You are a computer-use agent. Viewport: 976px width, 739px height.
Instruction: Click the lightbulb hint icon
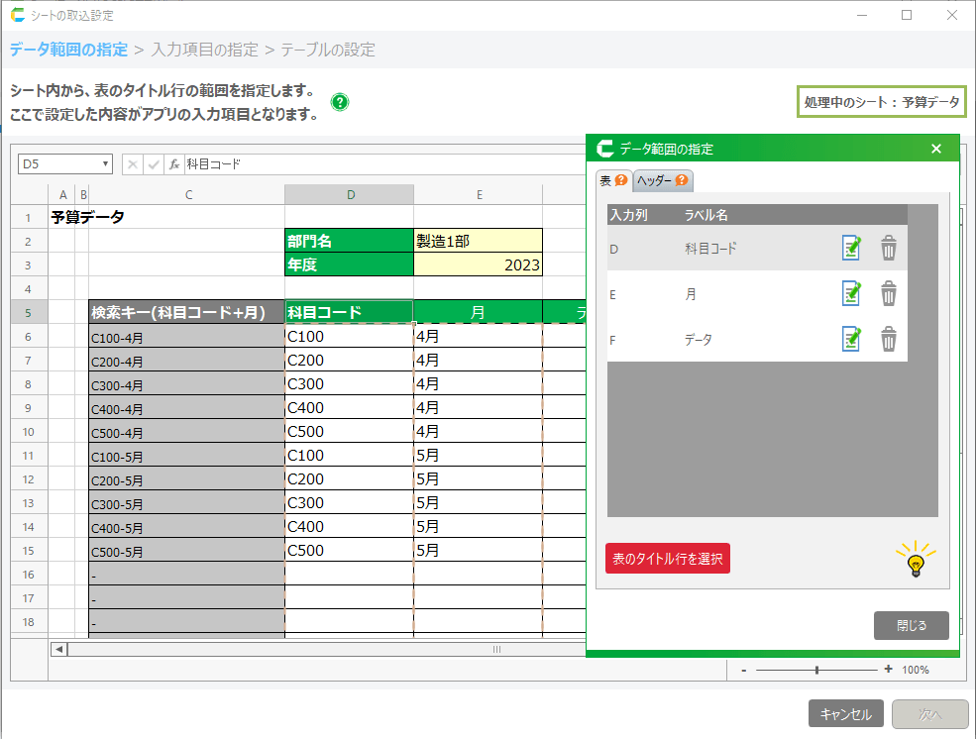coord(916,560)
